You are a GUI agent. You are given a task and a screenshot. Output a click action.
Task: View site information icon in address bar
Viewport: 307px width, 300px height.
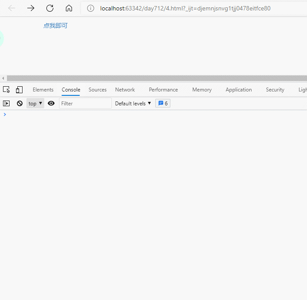pyautogui.click(x=91, y=8)
